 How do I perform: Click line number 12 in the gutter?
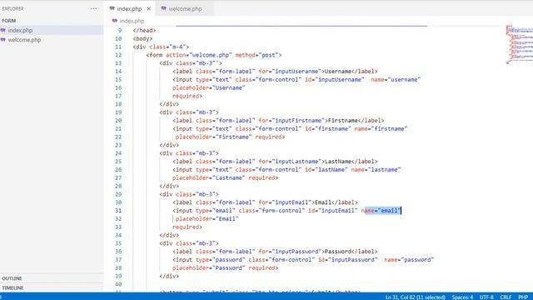tap(118, 55)
